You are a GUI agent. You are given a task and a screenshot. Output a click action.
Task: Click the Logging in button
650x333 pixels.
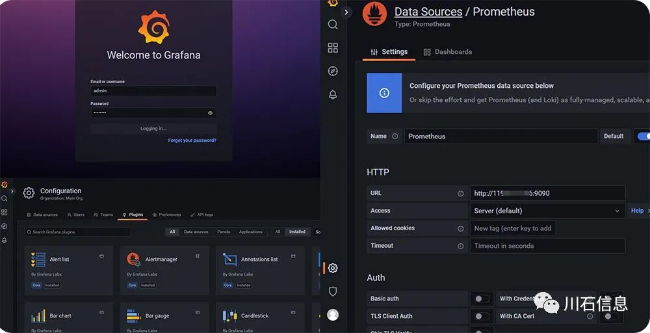tap(153, 129)
